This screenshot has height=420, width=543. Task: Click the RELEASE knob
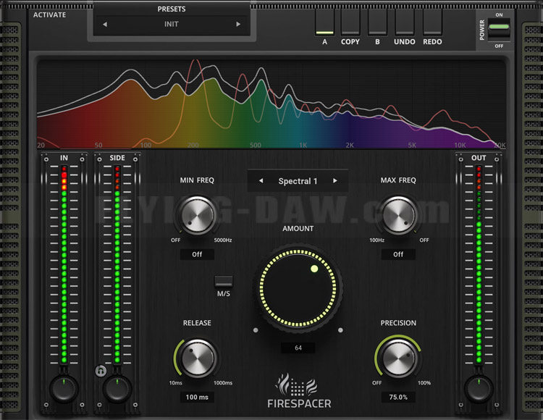[198, 358]
